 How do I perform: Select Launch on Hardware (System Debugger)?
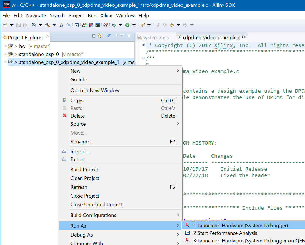243,226
